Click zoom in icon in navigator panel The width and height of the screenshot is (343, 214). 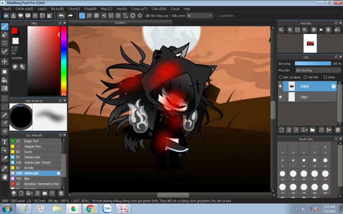click(x=290, y=30)
